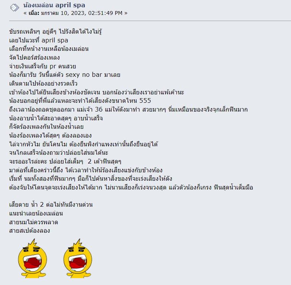Click the bold 'เมื่อ:' label
Image resolution: width=291 pixels, height=285 pixels.
(x=34, y=13)
